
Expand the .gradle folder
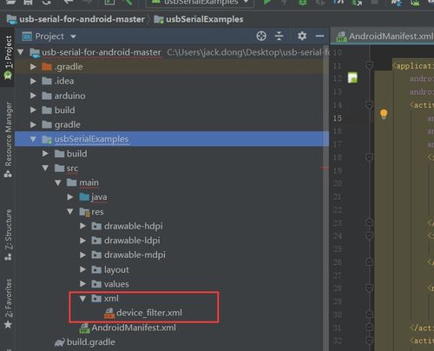(33, 67)
